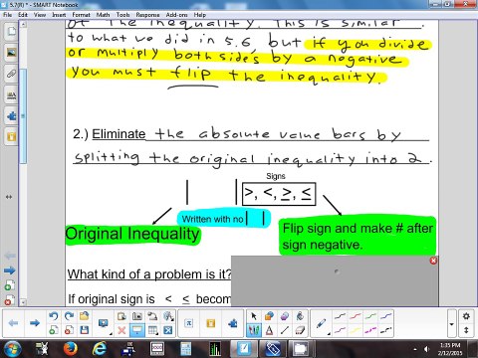Image resolution: width=478 pixels, height=358 pixels.
Task: Choose the green pen line style
Action: pos(370,316)
